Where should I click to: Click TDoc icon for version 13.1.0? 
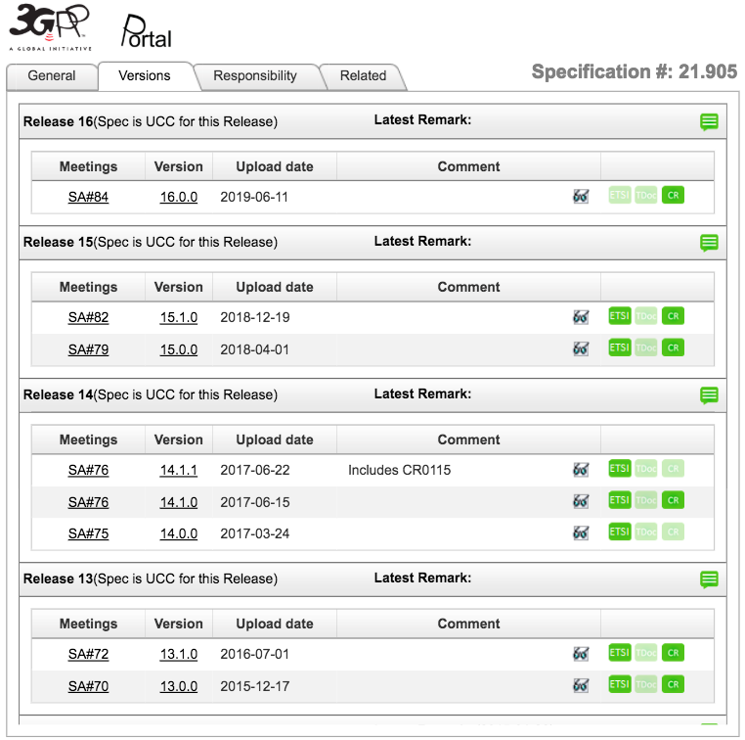(646, 653)
